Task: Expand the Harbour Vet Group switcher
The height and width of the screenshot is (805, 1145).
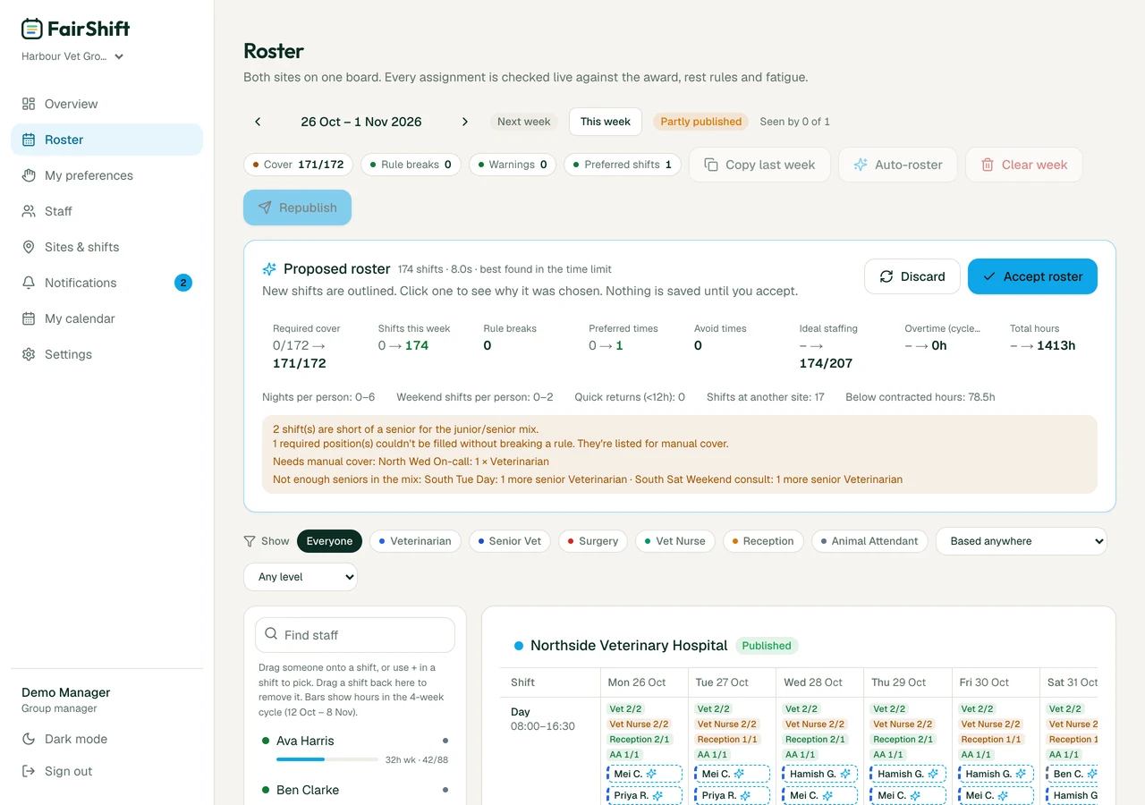Action: [72, 56]
